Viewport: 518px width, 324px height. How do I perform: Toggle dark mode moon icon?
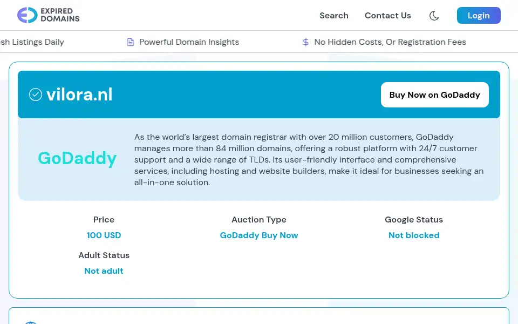pos(434,16)
